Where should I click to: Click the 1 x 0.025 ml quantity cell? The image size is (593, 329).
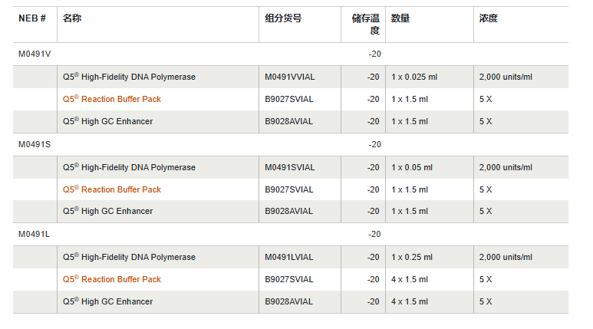[x=414, y=77]
